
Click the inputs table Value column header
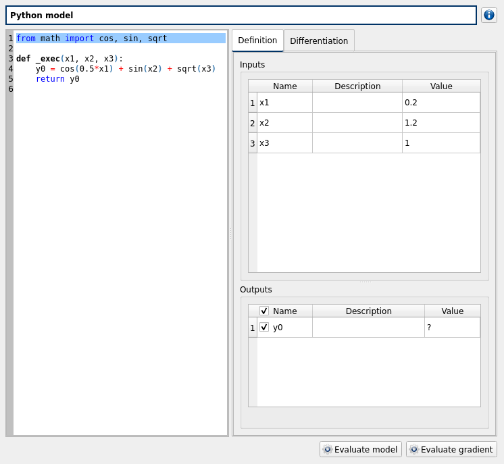tap(440, 86)
